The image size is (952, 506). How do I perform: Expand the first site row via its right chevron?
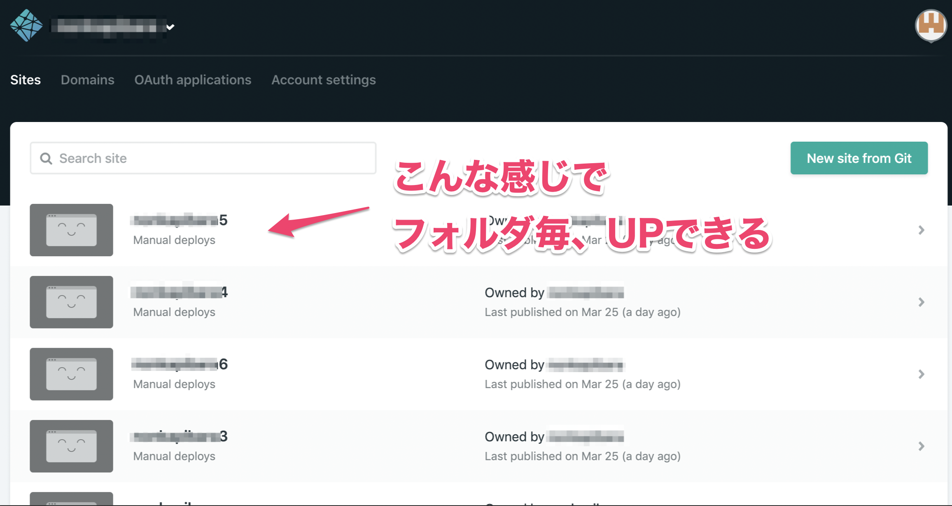click(x=921, y=230)
